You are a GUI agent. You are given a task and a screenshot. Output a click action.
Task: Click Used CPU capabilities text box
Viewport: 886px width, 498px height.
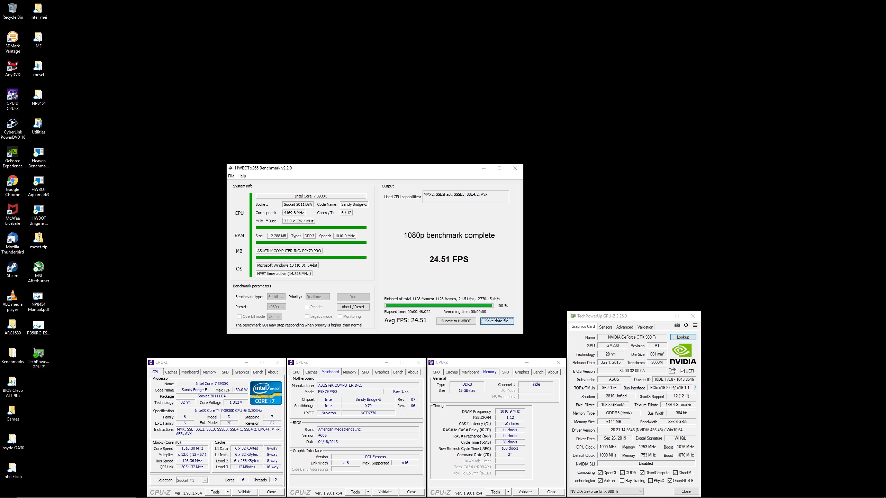[x=465, y=197]
